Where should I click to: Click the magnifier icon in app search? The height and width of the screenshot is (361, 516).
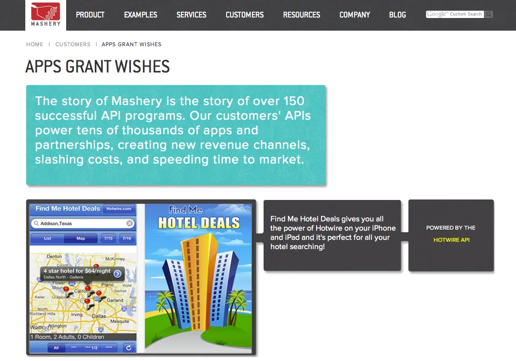coord(36,223)
